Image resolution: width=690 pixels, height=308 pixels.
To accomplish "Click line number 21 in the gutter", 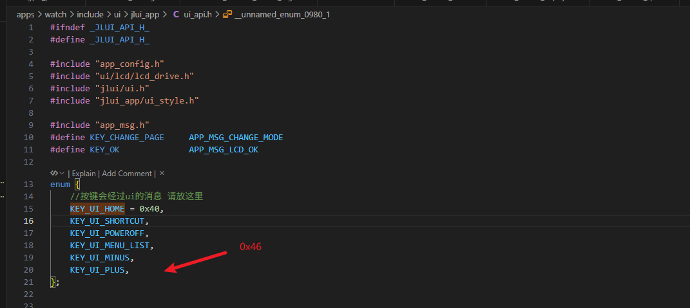I will (x=28, y=282).
